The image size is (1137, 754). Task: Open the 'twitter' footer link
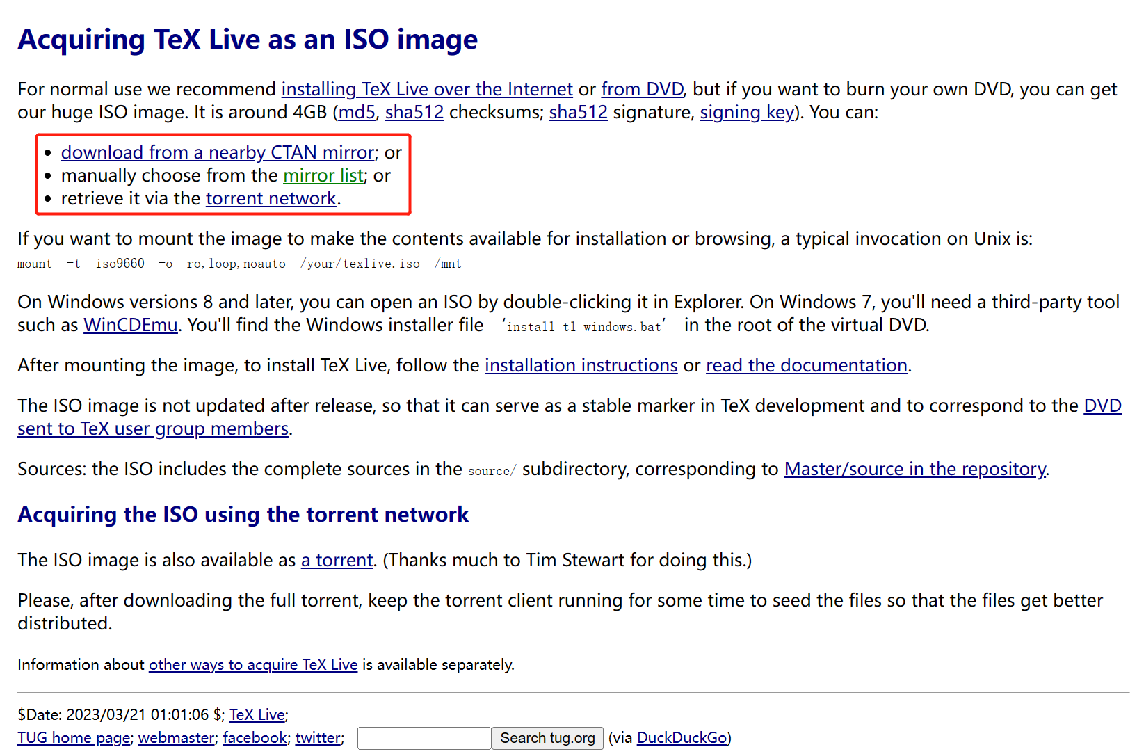318,737
